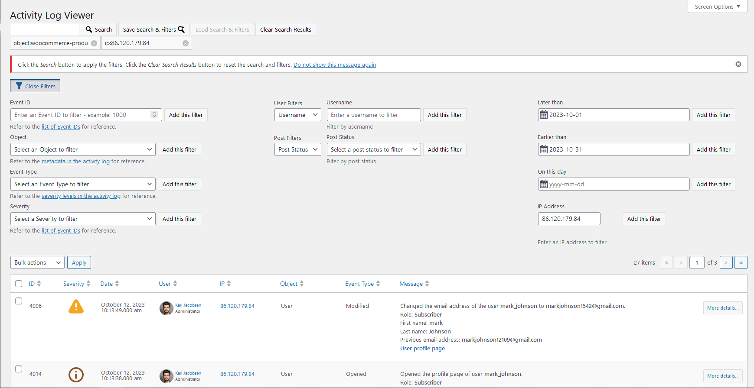This screenshot has width=754, height=388.
Task: Add the Severity filter
Action: pos(180,219)
